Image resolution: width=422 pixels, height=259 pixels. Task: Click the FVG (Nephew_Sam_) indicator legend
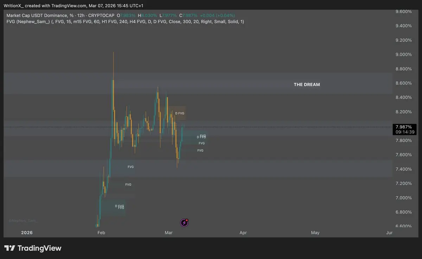click(x=27, y=22)
